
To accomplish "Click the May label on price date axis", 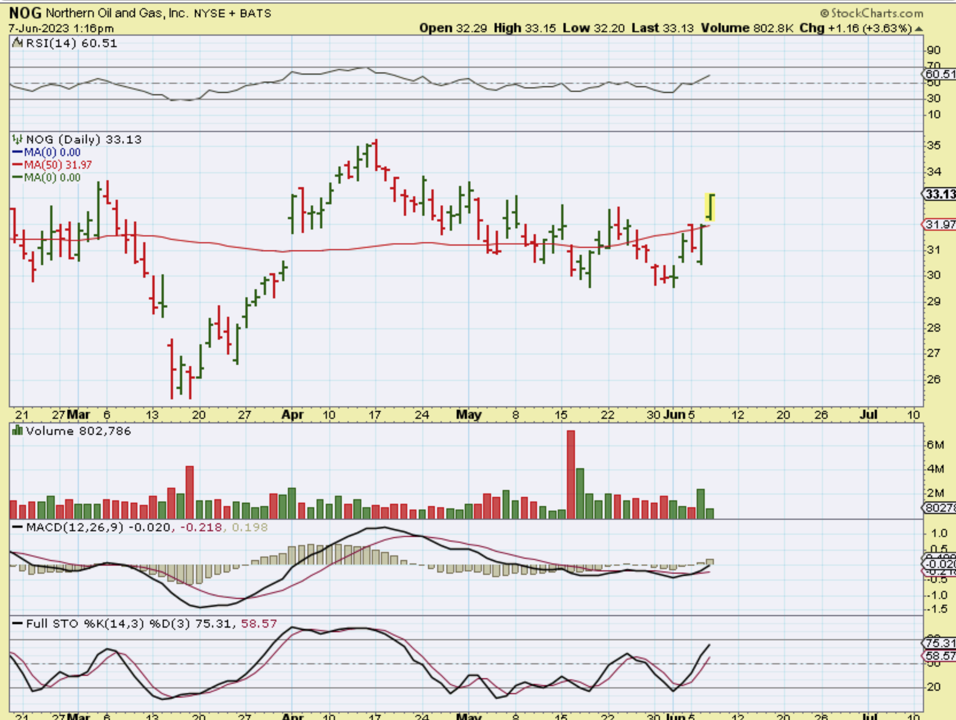I will (x=468, y=415).
